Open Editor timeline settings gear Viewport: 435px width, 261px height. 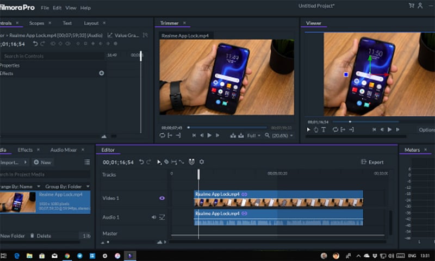click(202, 161)
